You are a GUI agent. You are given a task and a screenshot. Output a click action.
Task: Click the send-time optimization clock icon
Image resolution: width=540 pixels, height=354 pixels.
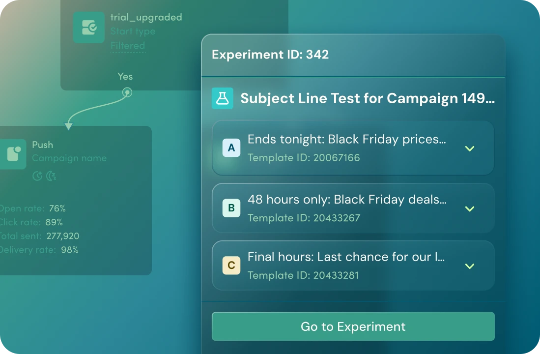(37, 176)
